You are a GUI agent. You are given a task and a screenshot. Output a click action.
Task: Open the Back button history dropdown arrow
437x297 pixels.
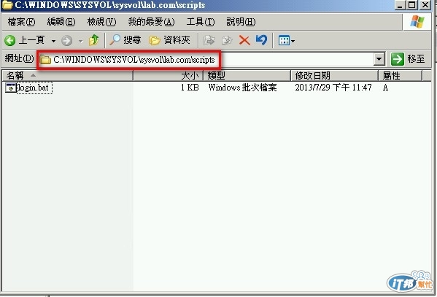[53, 41]
